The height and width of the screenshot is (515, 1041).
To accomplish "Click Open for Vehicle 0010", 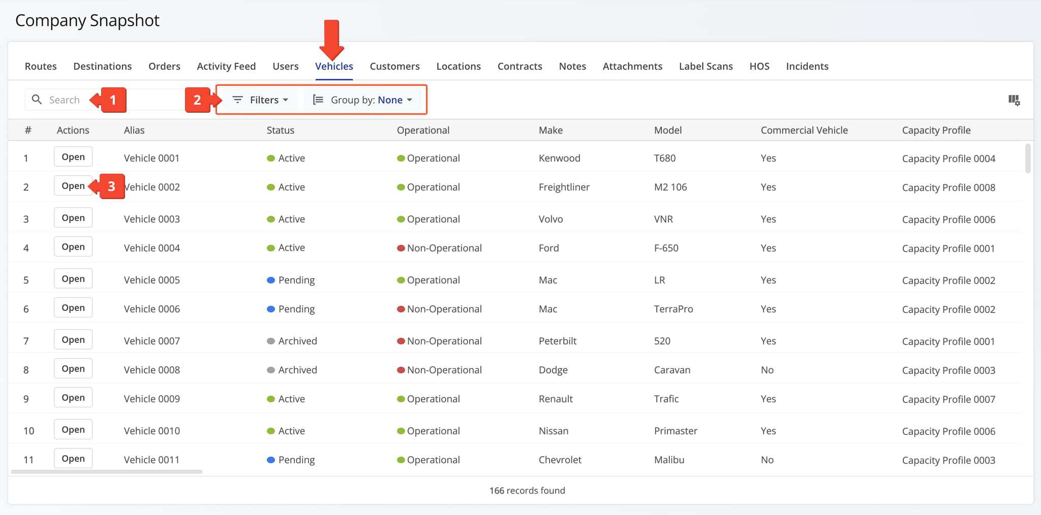I will [x=73, y=430].
